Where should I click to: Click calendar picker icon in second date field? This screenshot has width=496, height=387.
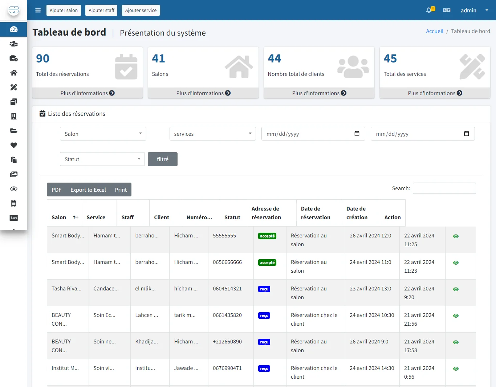tap(467, 134)
